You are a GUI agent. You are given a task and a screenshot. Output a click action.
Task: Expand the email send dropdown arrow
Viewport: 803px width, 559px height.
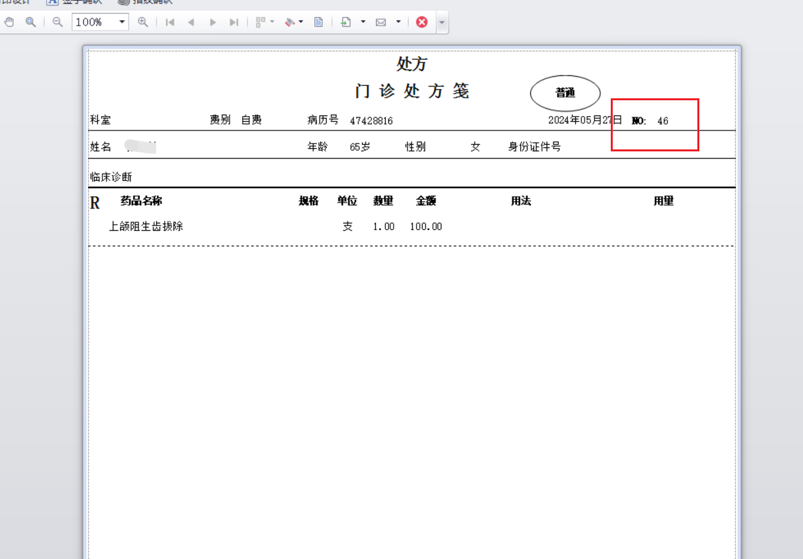tap(398, 22)
